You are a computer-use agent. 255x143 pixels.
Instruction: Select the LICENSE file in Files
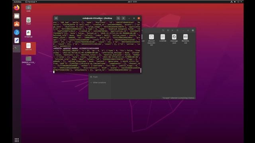point(163,38)
